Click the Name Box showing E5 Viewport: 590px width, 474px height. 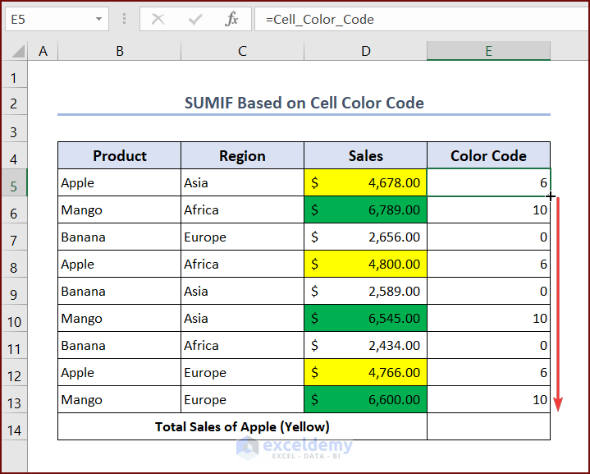(48, 19)
